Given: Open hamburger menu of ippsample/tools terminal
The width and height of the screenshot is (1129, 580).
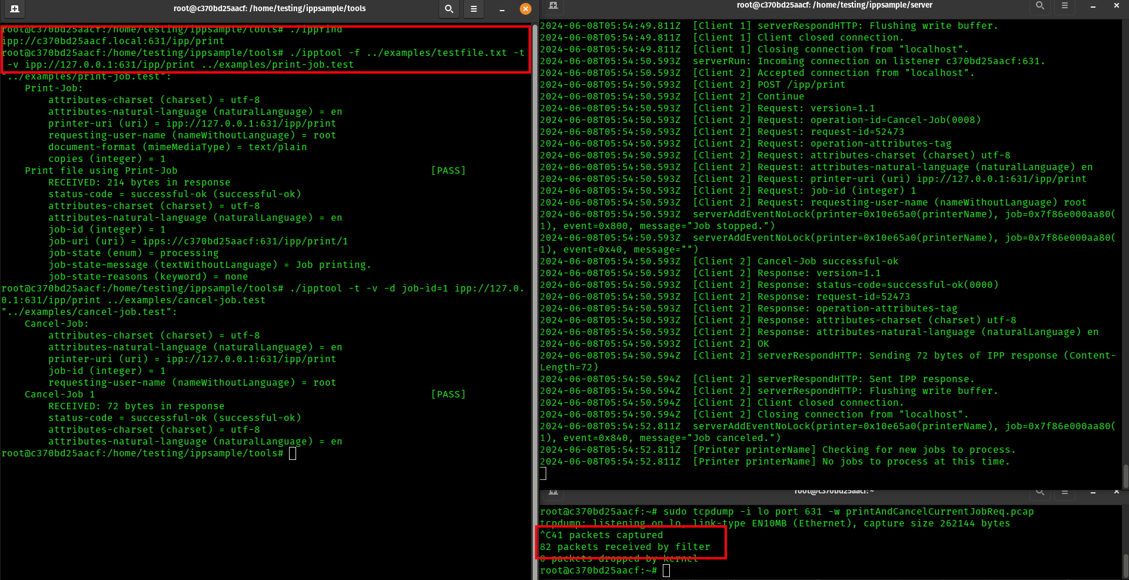Looking at the screenshot, I should point(474,9).
